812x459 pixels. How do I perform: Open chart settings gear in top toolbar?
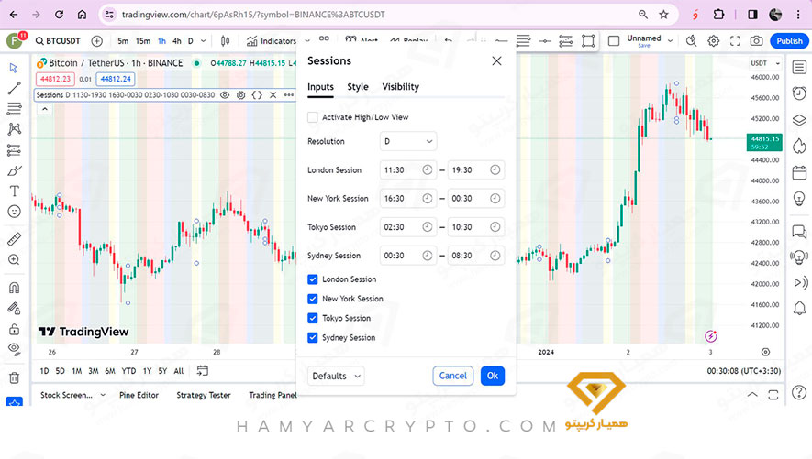[714, 41]
